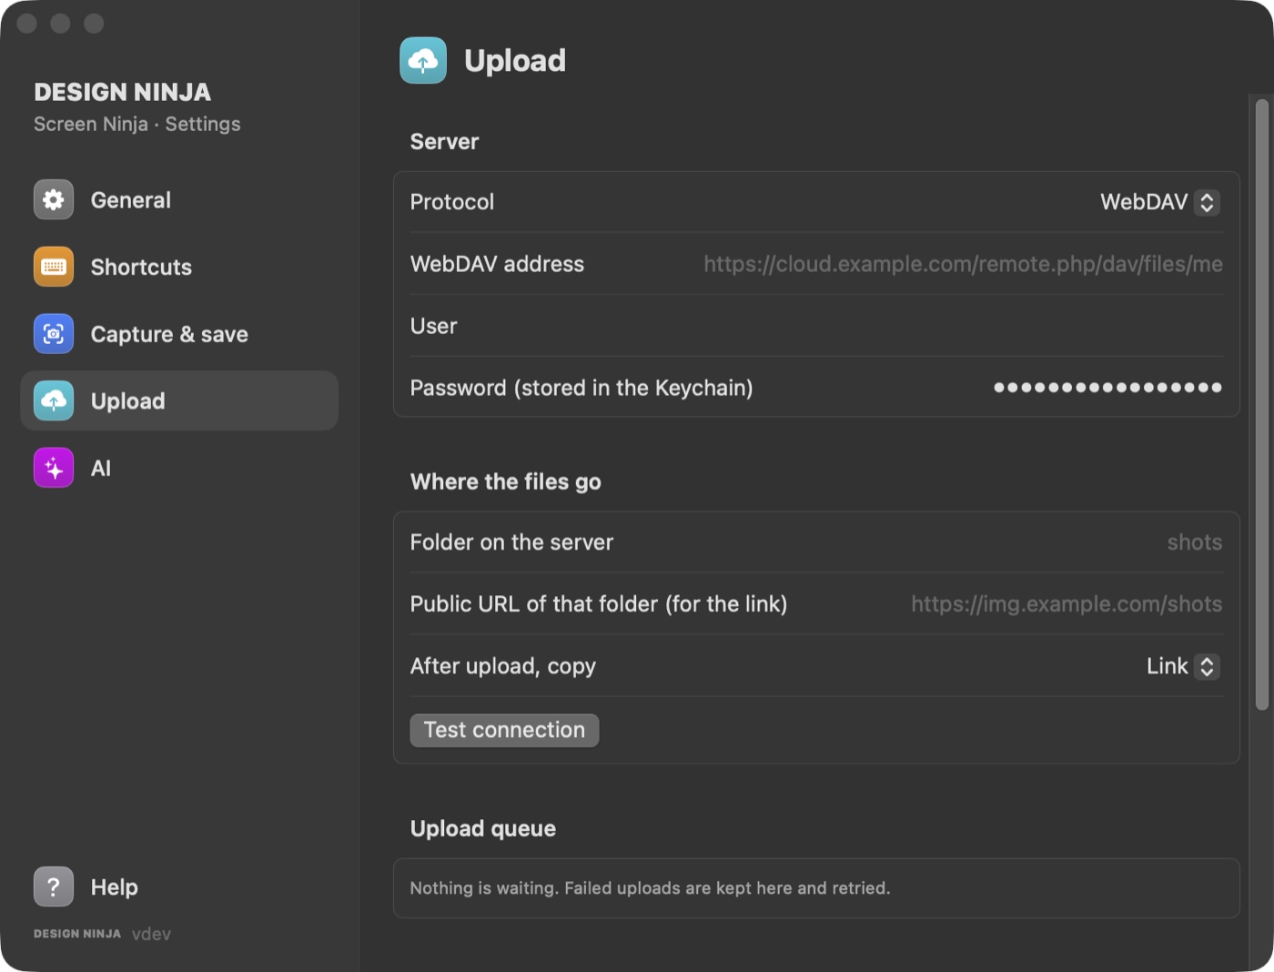Click the Help question mark icon

(x=54, y=886)
